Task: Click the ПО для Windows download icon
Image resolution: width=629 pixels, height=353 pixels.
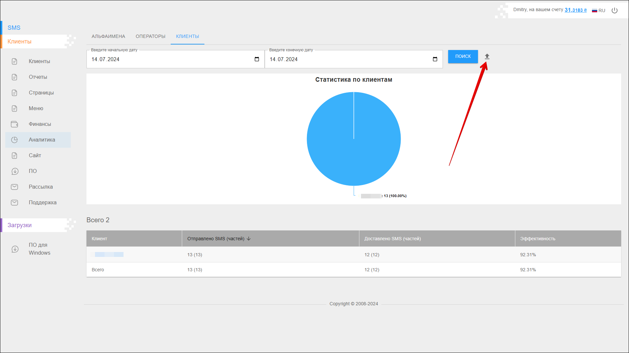Action: 14,249
